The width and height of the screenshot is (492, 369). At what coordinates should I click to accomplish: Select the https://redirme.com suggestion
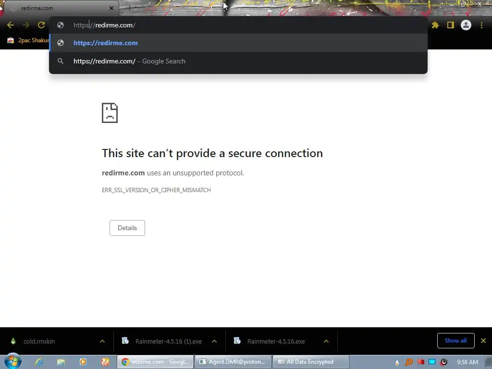tap(238, 43)
